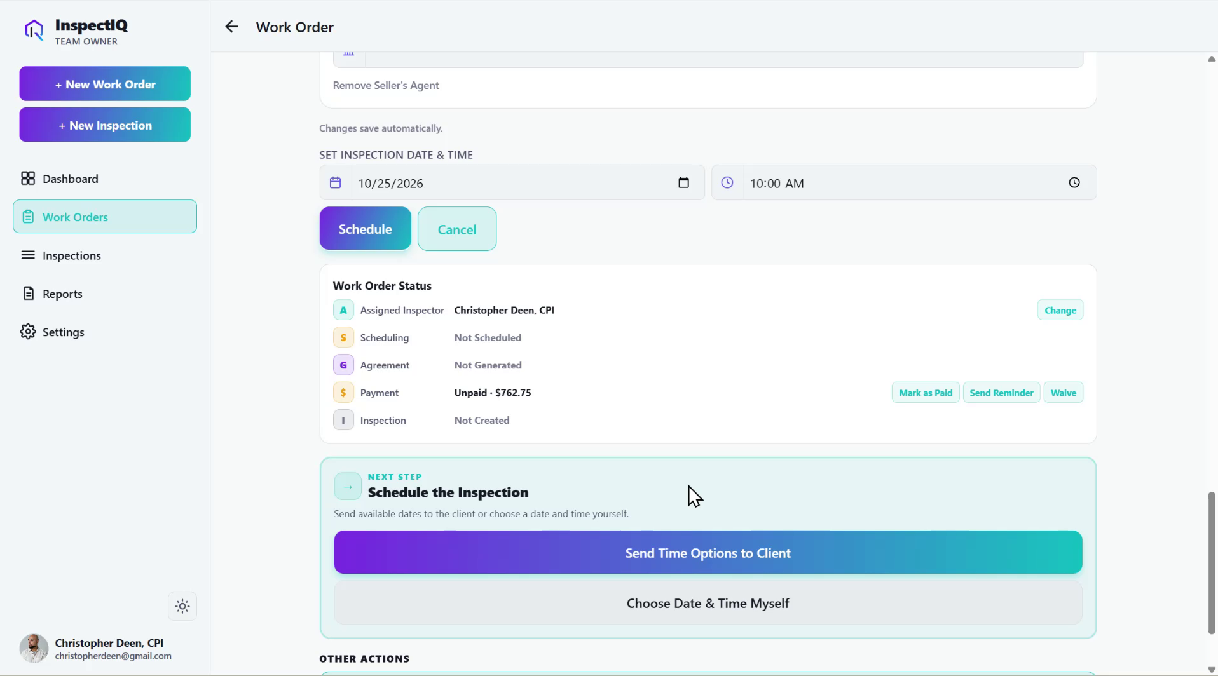This screenshot has width=1218, height=676.
Task: Click Remove Seller's Agent link
Action: (x=386, y=85)
